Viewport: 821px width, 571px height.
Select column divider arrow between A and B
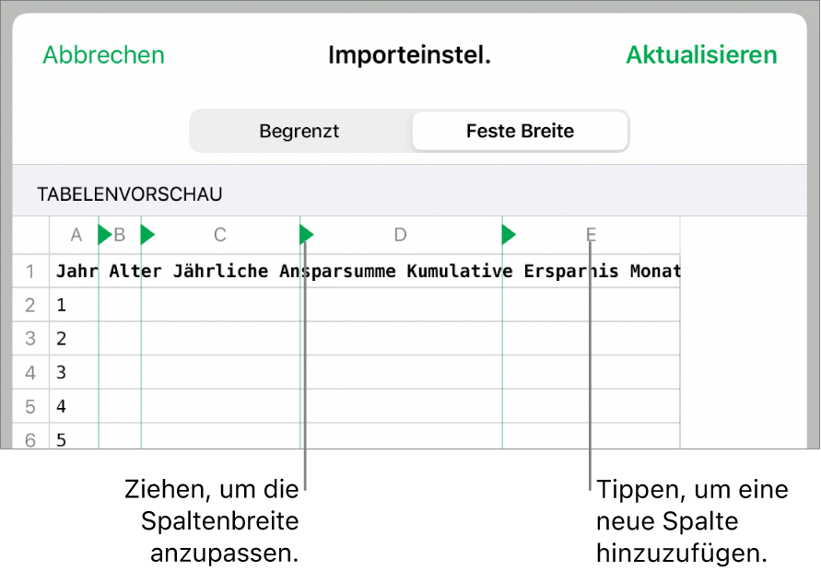(105, 235)
